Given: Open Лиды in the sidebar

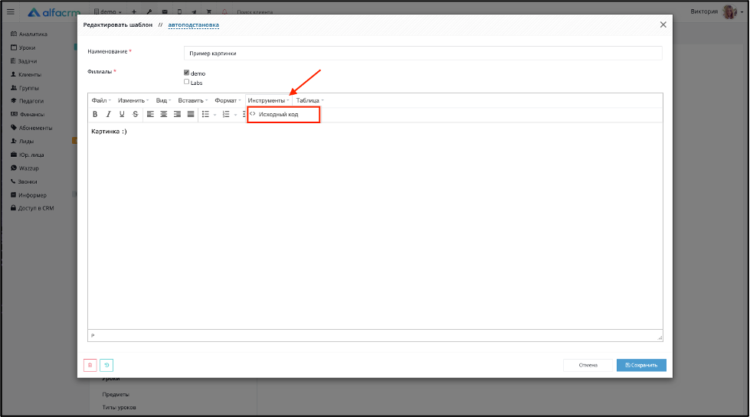Looking at the screenshot, I should (22, 142).
